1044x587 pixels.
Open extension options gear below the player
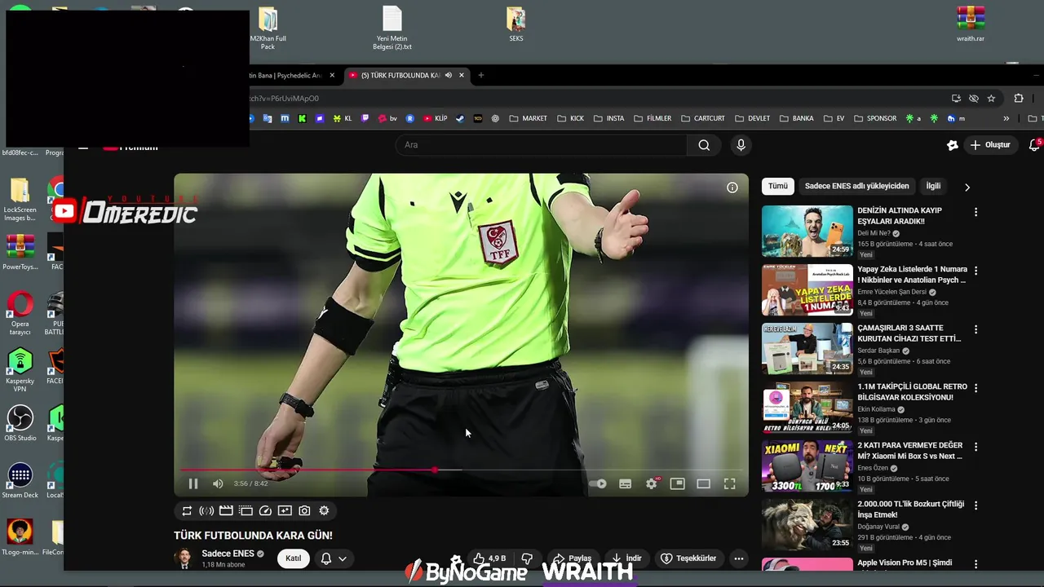(x=324, y=510)
